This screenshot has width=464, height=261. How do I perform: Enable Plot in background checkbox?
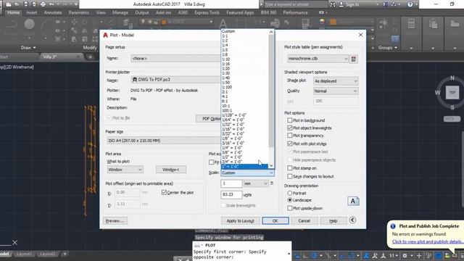coord(290,120)
